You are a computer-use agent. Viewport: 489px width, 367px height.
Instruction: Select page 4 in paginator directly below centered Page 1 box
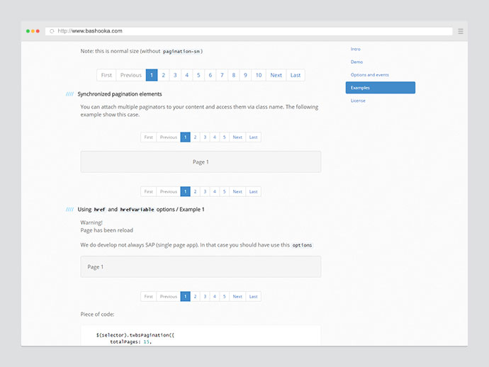tap(215, 191)
